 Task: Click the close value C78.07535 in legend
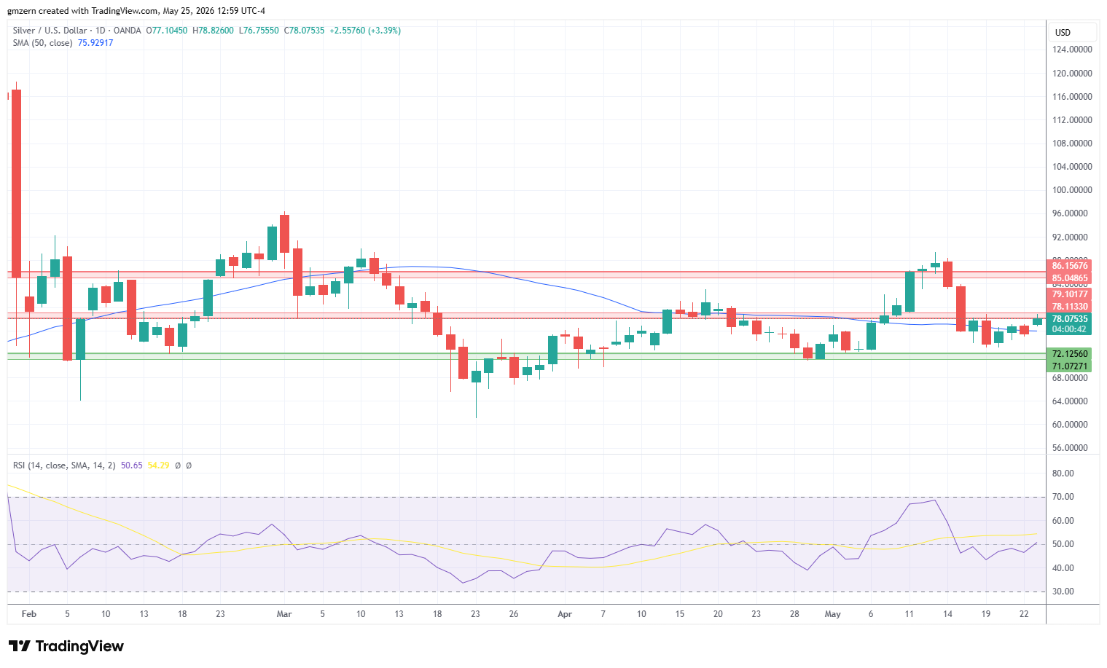(304, 31)
